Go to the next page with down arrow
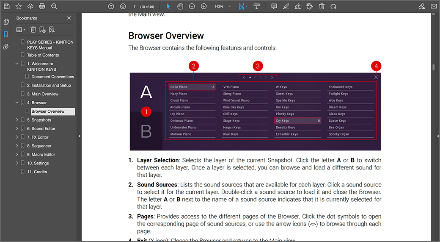The image size is (440, 242). (x=123, y=6)
